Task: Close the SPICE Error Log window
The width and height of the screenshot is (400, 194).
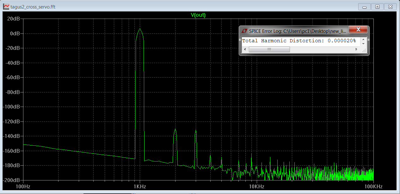Action: click(x=359, y=30)
